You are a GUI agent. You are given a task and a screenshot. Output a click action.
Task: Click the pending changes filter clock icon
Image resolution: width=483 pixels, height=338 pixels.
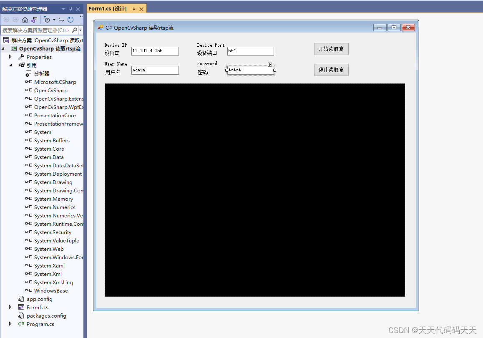tap(47, 20)
